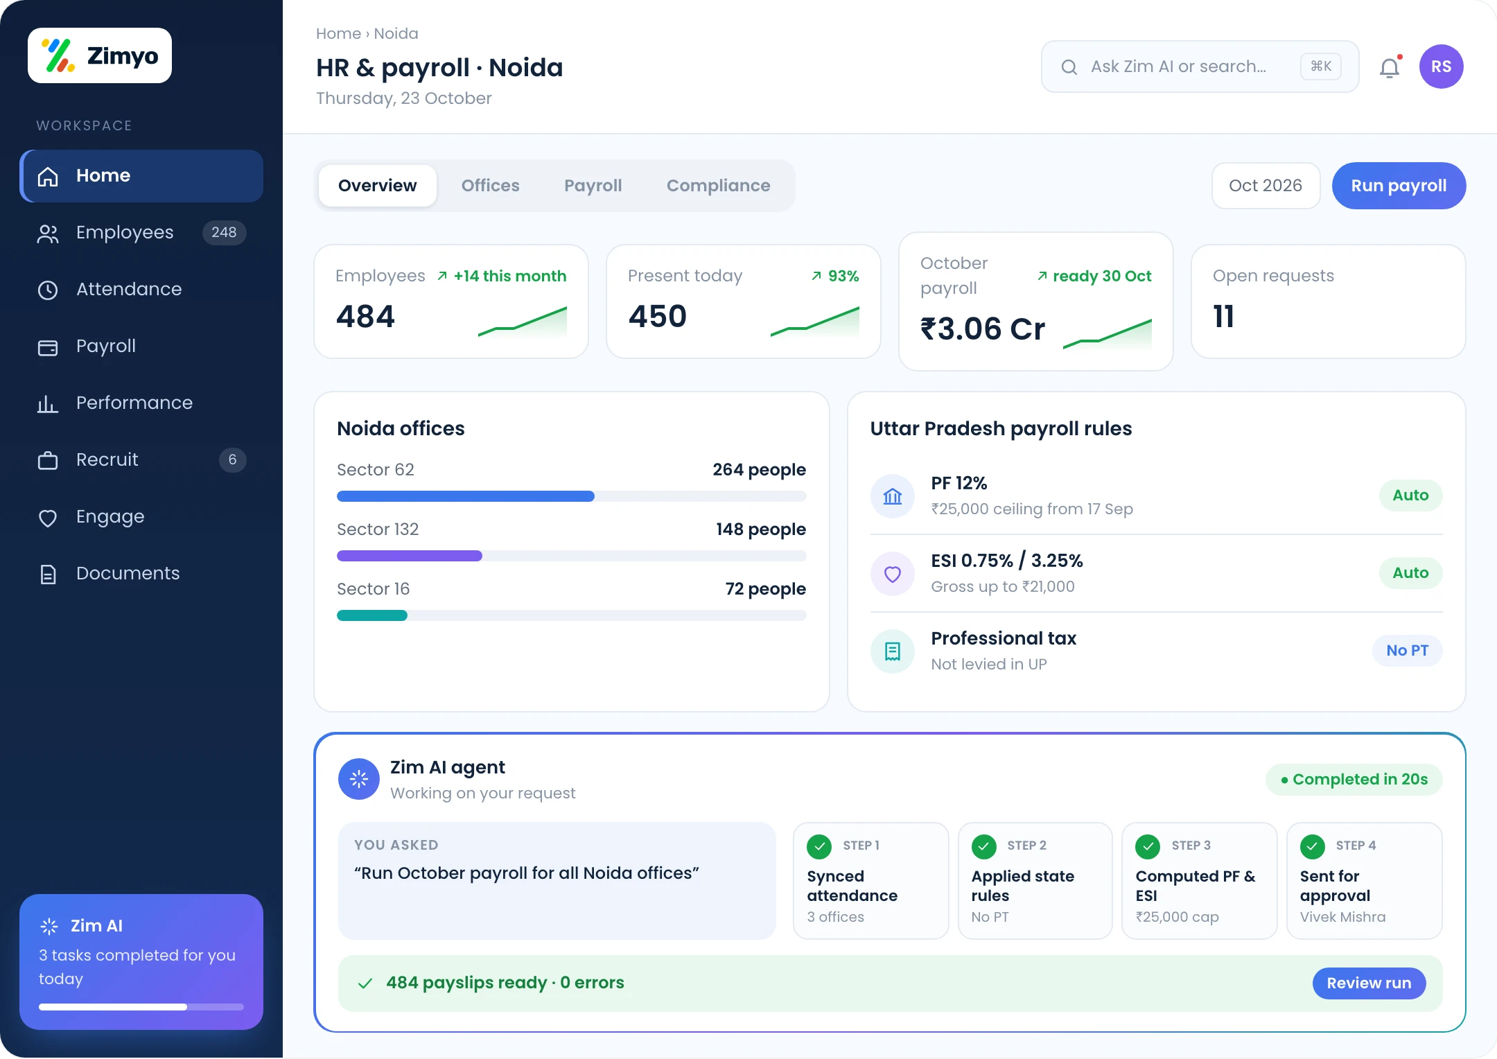Screen dimensions: 1497x1059
Task: Click the Professional tax receipt icon
Action: click(893, 651)
